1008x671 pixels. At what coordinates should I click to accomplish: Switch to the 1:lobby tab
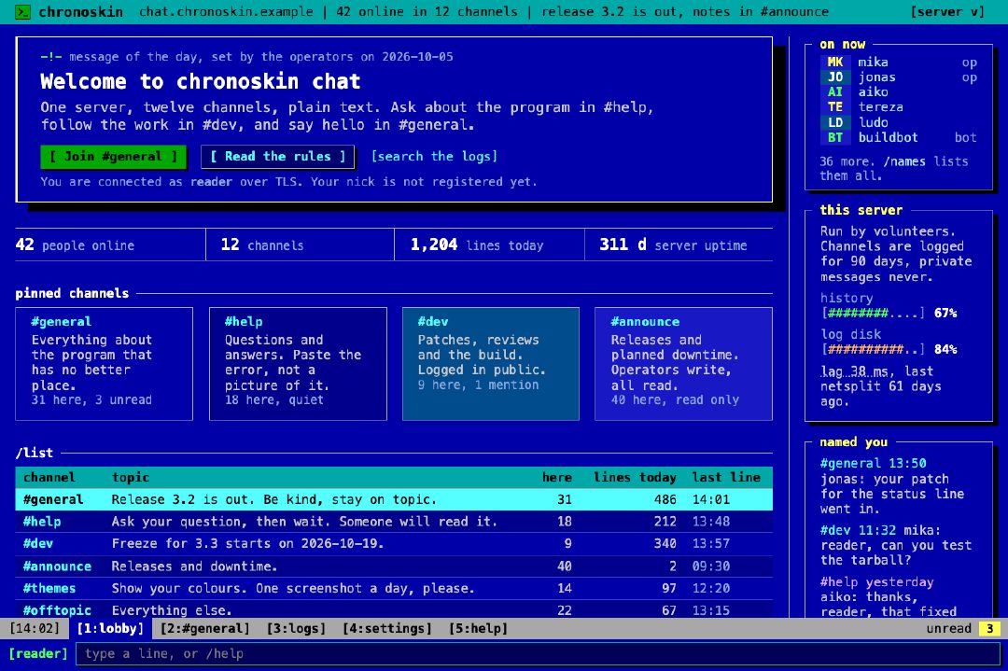[x=110, y=629]
